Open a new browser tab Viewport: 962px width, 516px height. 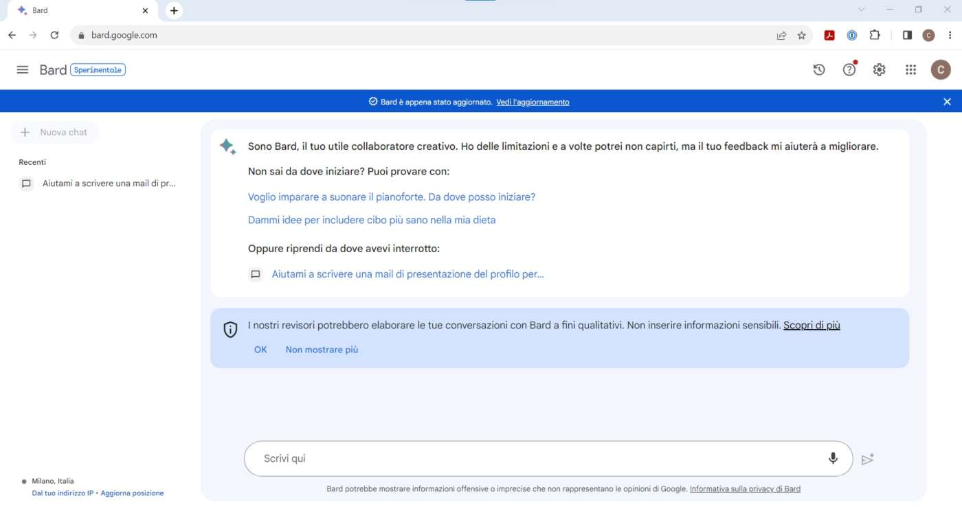(x=174, y=10)
